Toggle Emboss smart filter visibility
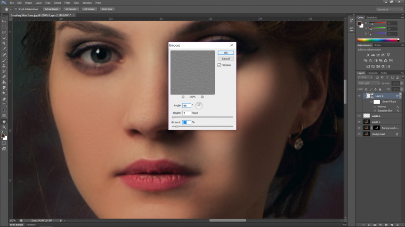The image size is (405, 227). pos(375,107)
